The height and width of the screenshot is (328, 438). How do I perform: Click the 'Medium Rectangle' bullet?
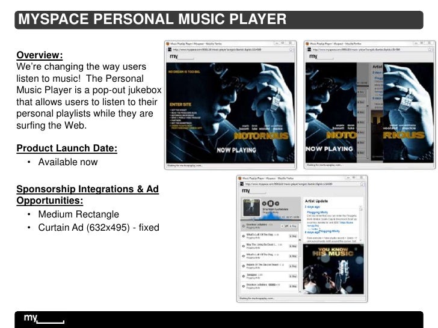pyautogui.click(x=78, y=214)
